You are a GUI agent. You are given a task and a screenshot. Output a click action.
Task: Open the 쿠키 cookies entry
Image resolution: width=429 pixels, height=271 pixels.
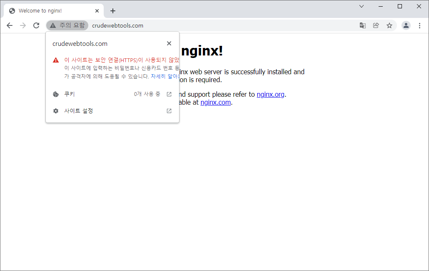tap(112, 94)
